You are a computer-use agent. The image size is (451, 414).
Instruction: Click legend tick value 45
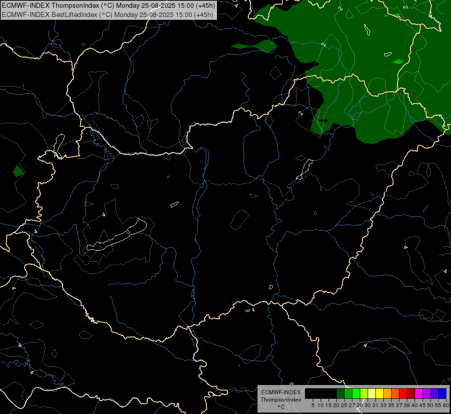(423, 405)
